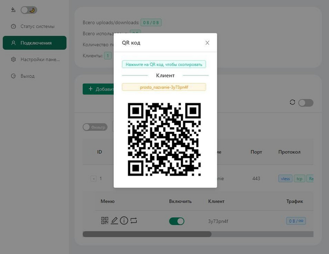Click the Статус системы dashboard icon

[x=14, y=26]
